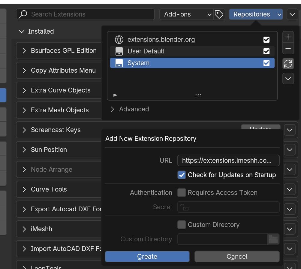Open options dropdown for Node Arrange row
This screenshot has width=301, height=269.
[290, 170]
